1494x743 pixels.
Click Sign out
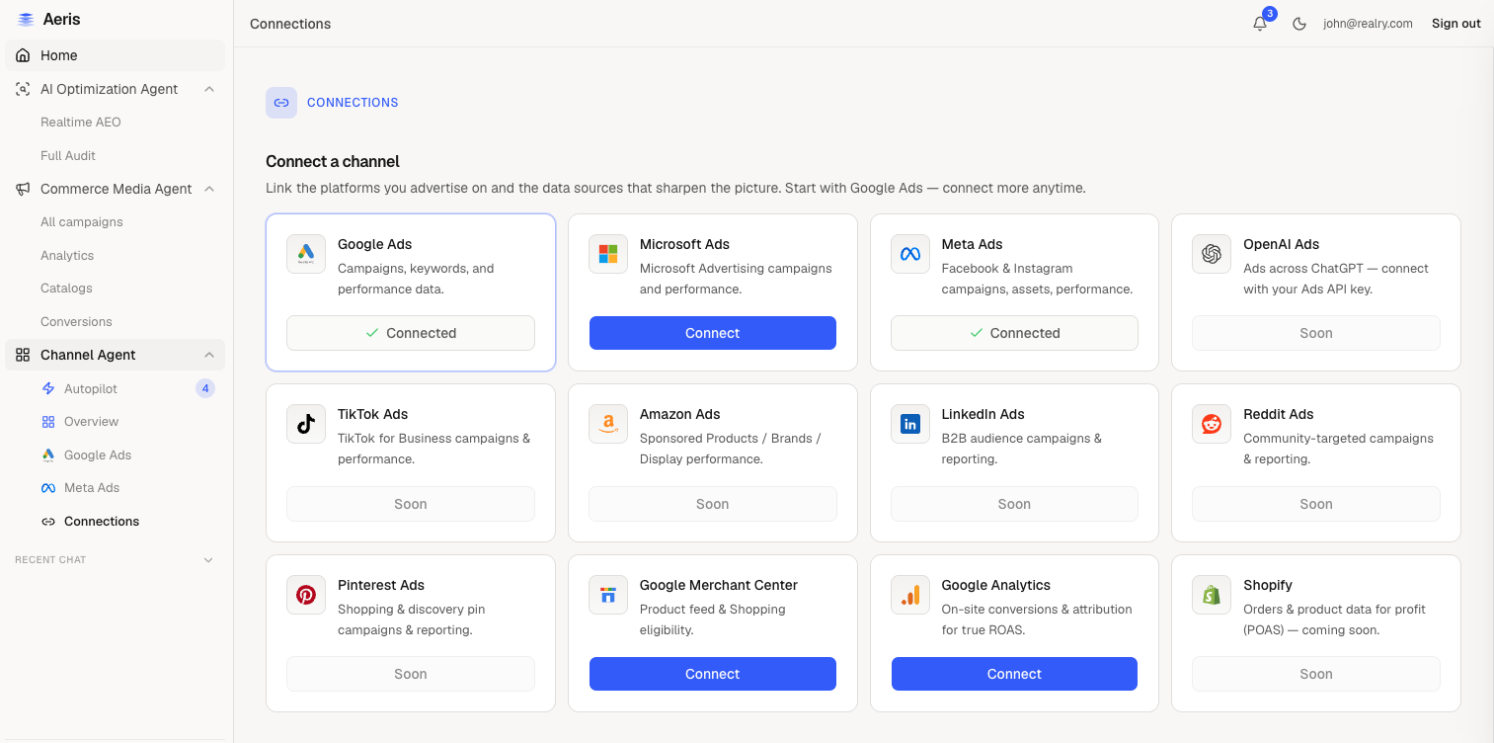1456,24
